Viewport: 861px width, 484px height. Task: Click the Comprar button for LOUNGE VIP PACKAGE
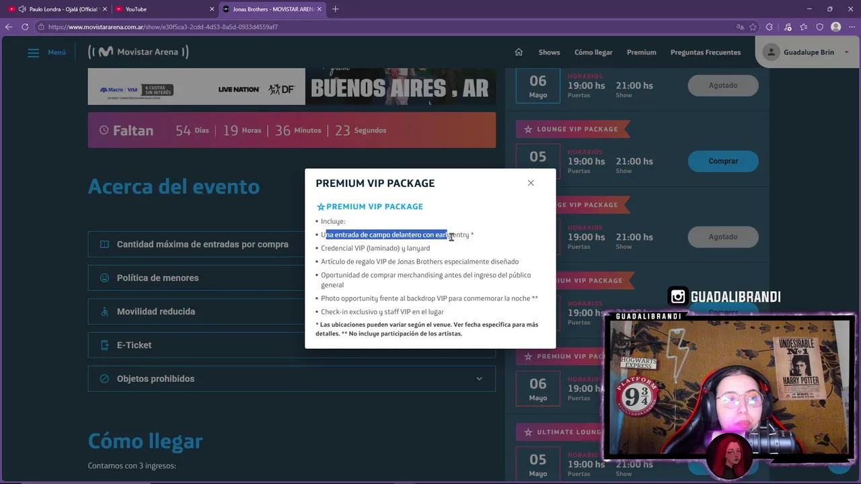723,161
